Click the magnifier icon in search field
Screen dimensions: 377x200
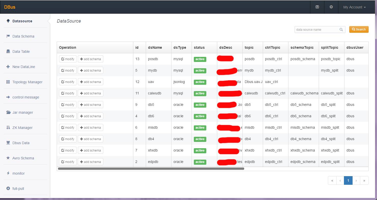coord(341,30)
